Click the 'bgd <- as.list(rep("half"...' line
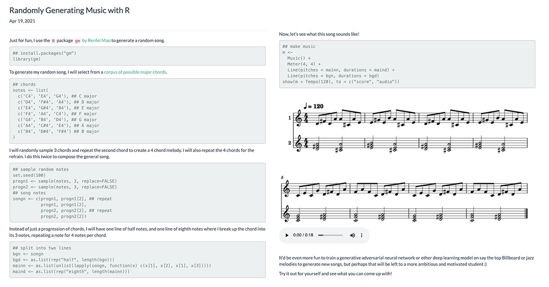 63,260
